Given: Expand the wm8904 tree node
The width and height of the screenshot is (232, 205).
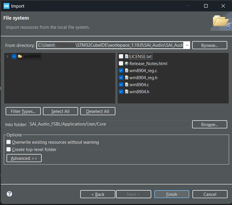Looking at the screenshot, I should point(7,56).
